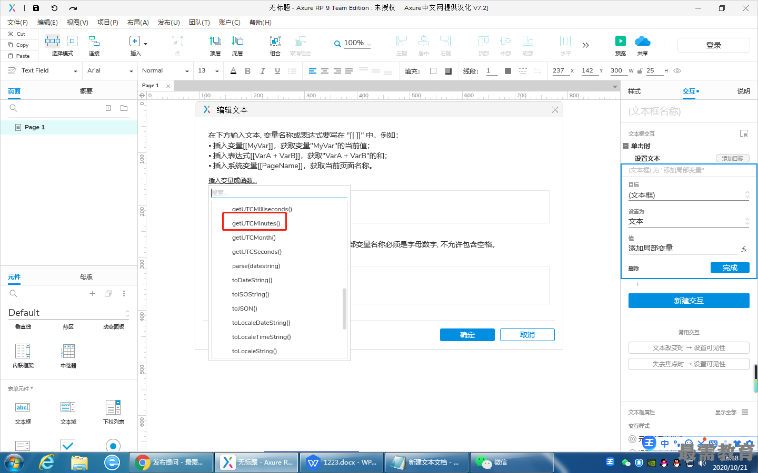Click the fill color swatch

tap(433, 71)
